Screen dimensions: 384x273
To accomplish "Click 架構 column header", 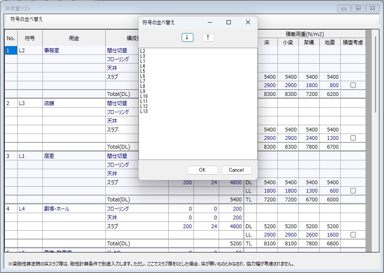I will click(x=309, y=42).
